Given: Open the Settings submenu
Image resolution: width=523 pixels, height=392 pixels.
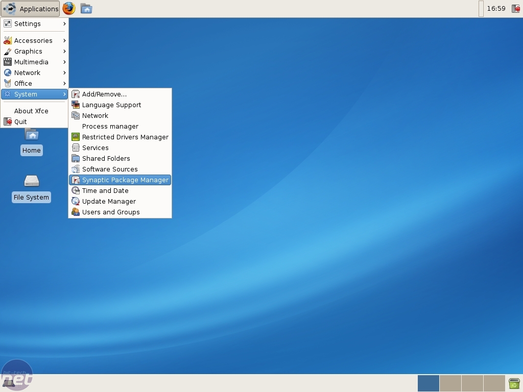Looking at the screenshot, I should (34, 23).
